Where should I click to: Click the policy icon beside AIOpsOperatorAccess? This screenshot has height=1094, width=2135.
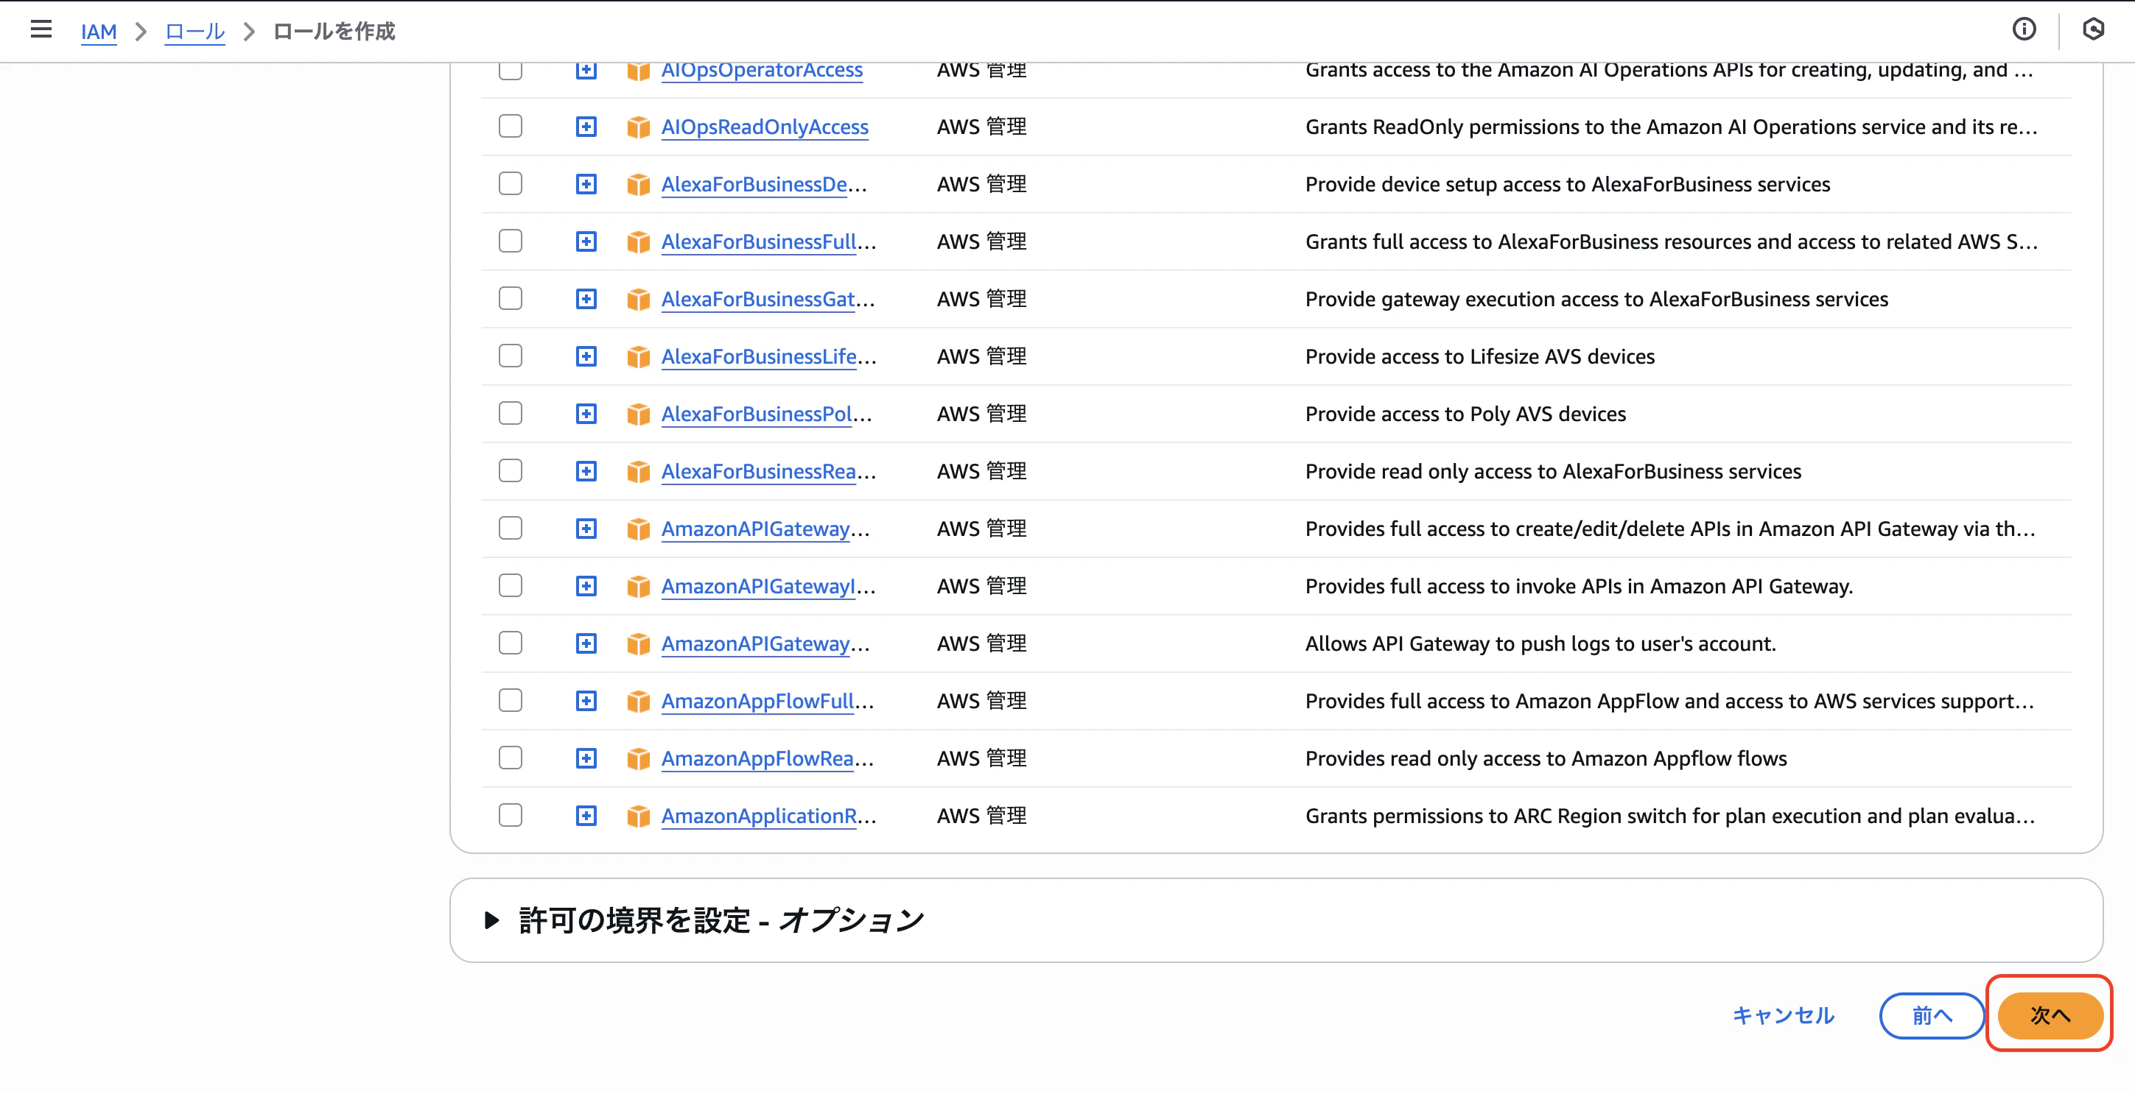click(x=638, y=69)
